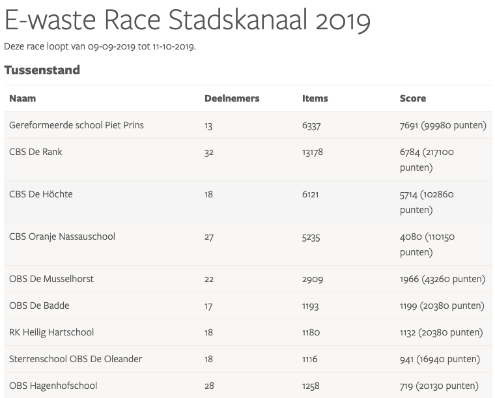Image resolution: width=495 pixels, height=398 pixels.
Task: Click the E-waste Race Stadskanaal 2019 title
Action: pos(187,21)
